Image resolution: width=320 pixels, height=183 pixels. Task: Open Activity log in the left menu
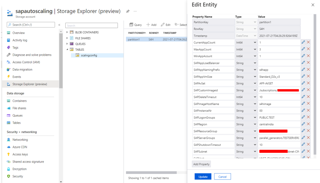tap(20, 40)
